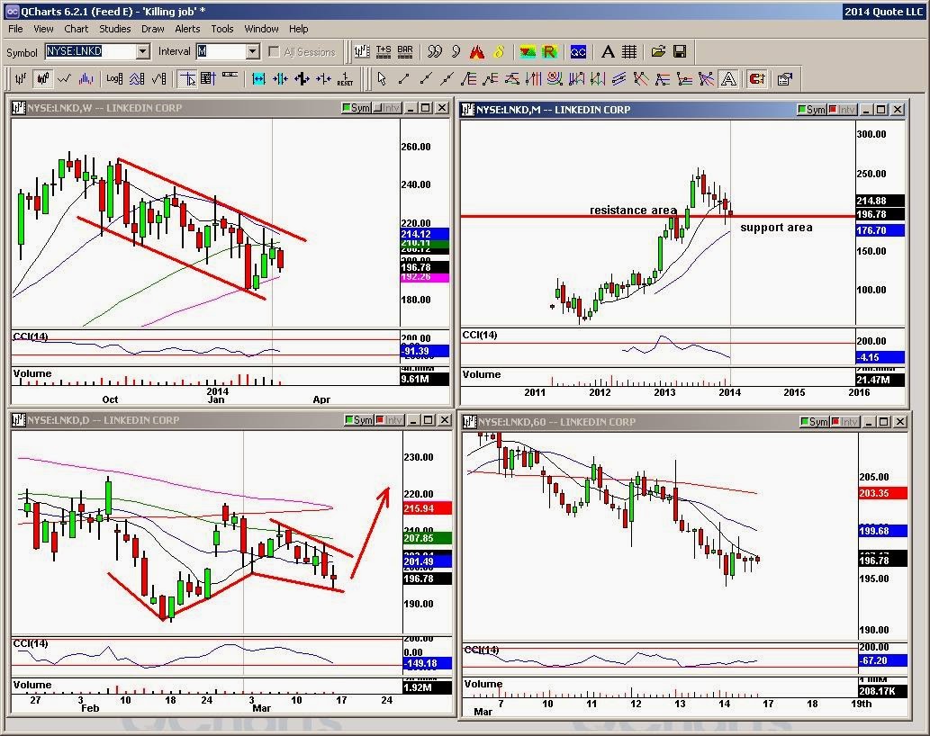Toggle the magnet snap tool
This screenshot has width=930, height=736.
pyautogui.click(x=757, y=79)
